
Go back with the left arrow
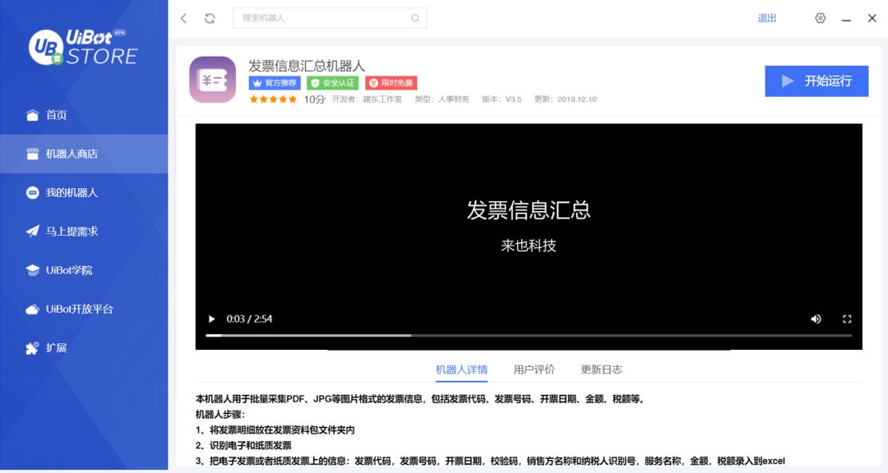[183, 18]
